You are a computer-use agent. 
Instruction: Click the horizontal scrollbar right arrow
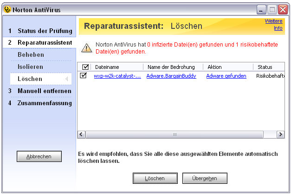(x=281, y=134)
